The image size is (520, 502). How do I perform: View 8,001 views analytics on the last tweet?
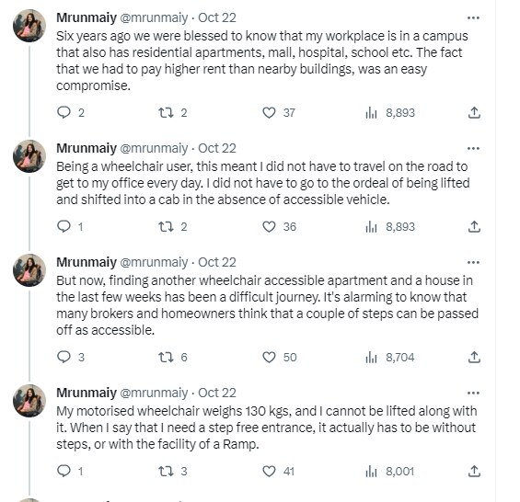389,471
